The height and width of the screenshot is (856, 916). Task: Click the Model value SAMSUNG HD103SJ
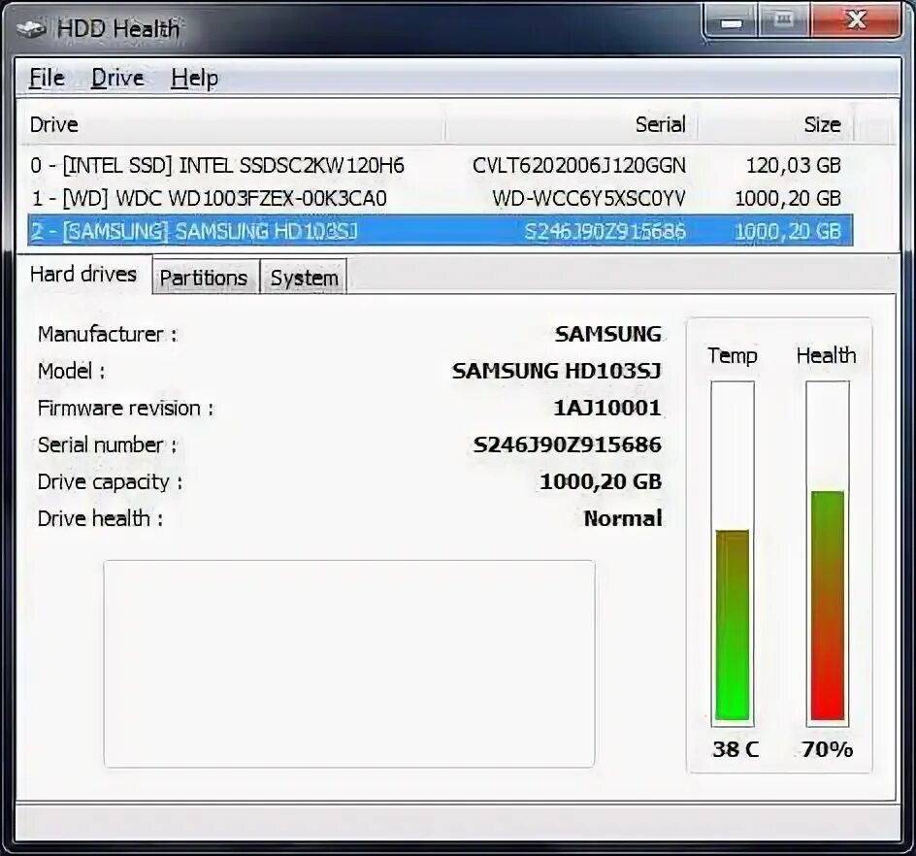tap(557, 371)
